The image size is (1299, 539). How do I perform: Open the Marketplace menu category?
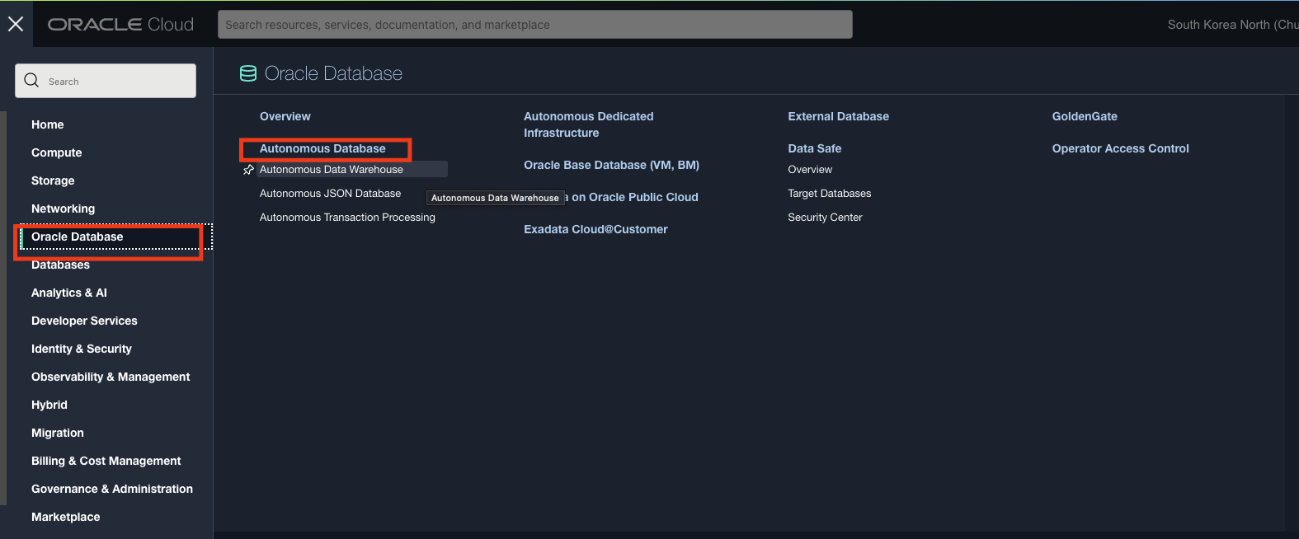[x=66, y=517]
